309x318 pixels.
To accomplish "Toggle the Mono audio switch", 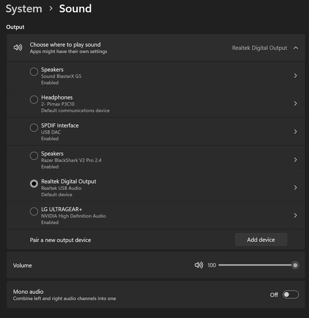I will [291, 295].
